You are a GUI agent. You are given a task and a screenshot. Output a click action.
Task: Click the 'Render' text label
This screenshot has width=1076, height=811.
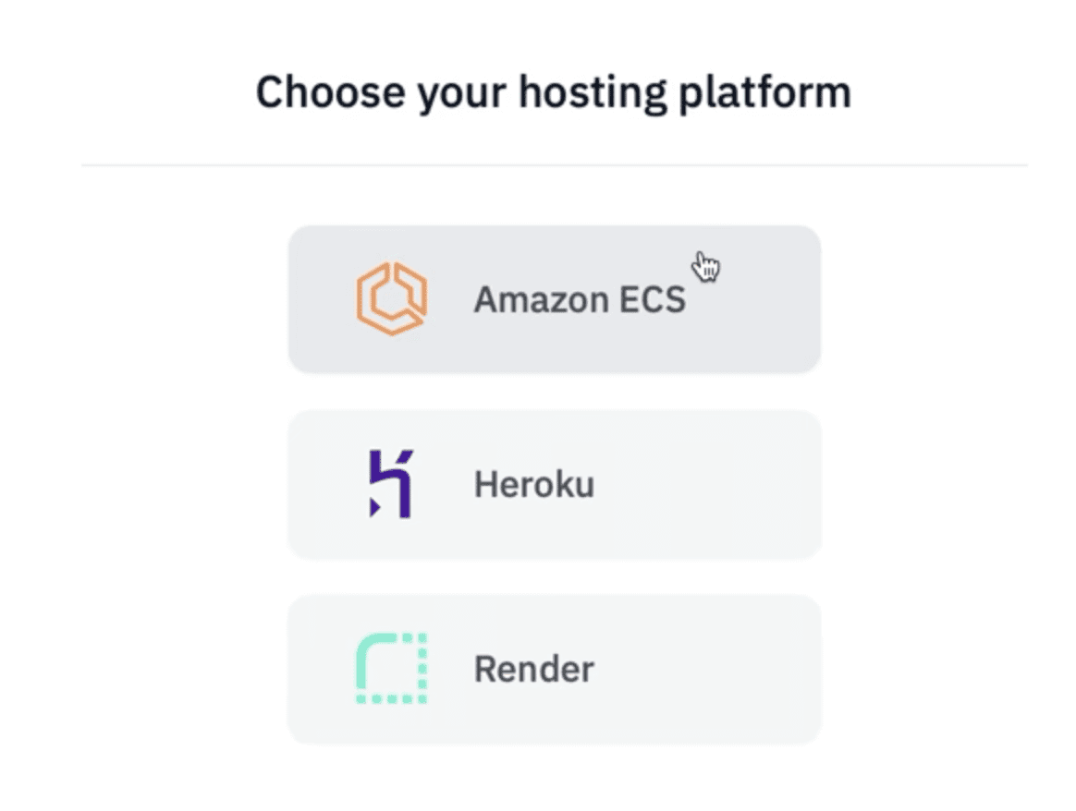[x=533, y=668]
